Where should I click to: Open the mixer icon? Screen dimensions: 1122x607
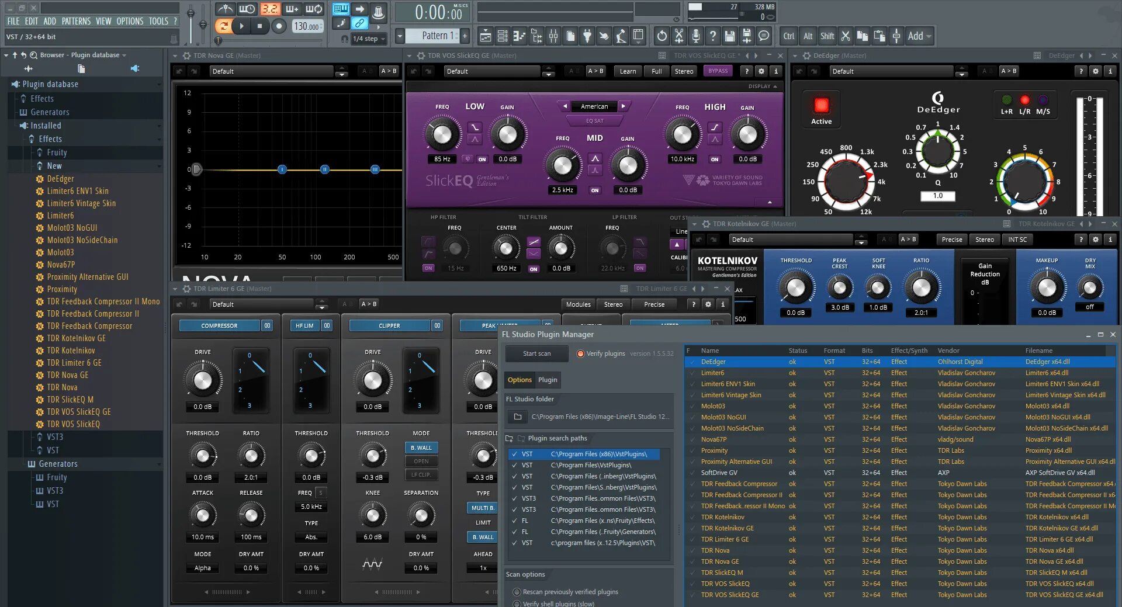(553, 36)
